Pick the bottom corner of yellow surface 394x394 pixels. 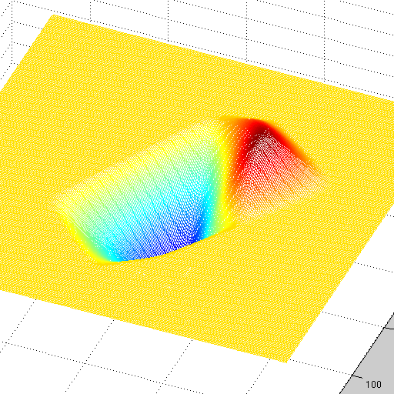pyautogui.click(x=286, y=361)
